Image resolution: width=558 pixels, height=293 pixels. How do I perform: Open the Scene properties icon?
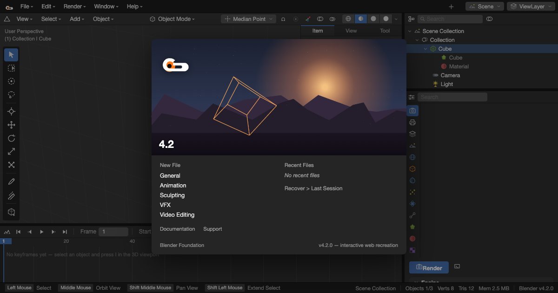click(412, 146)
